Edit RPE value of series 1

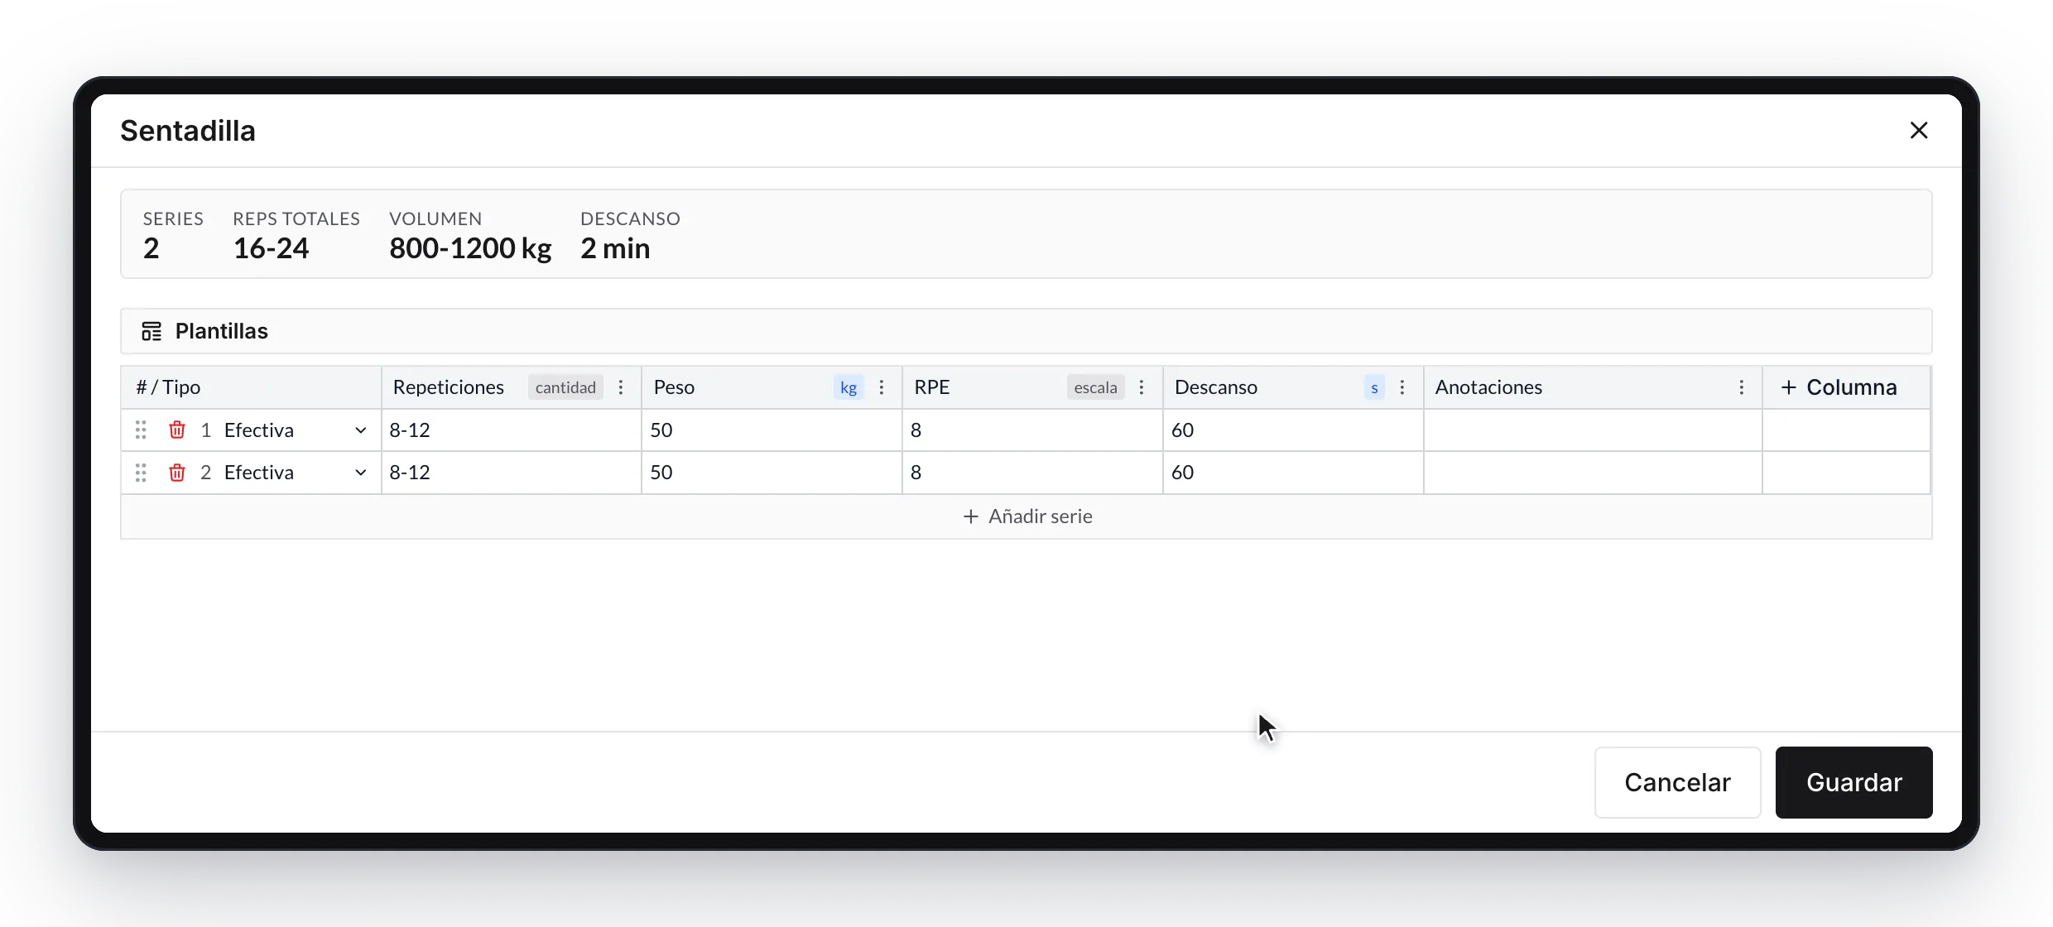[x=1033, y=430]
